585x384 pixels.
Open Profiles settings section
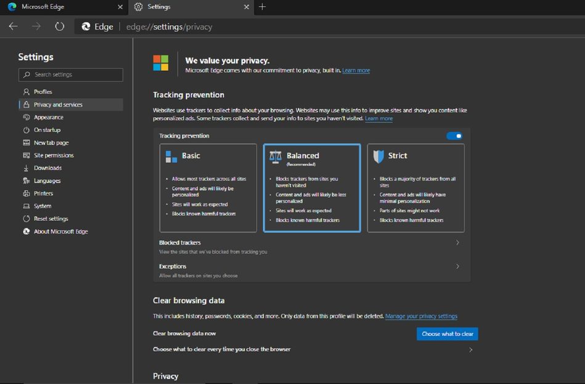70,92
